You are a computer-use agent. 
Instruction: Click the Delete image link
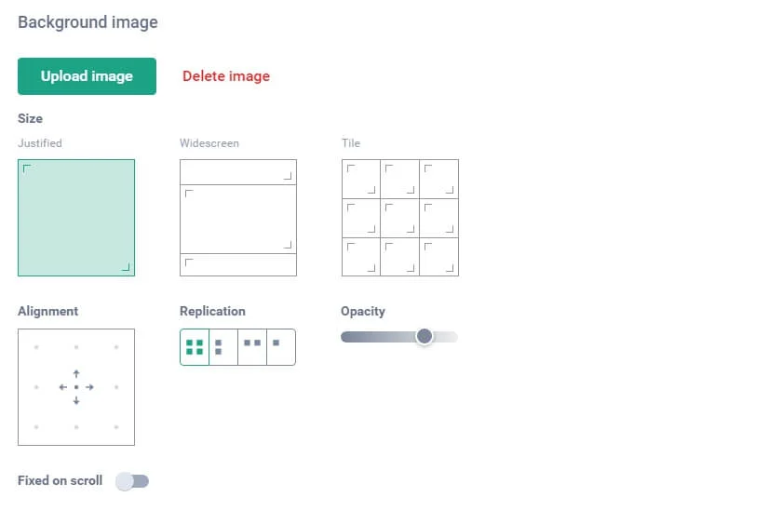point(226,76)
